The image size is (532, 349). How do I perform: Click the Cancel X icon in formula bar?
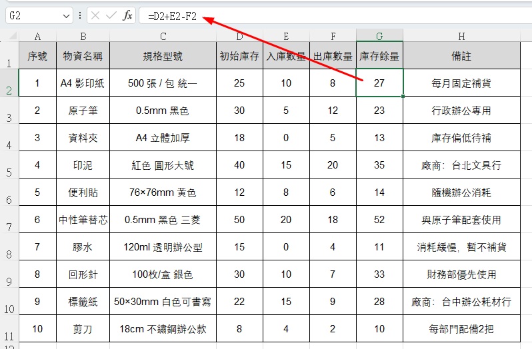(95, 15)
